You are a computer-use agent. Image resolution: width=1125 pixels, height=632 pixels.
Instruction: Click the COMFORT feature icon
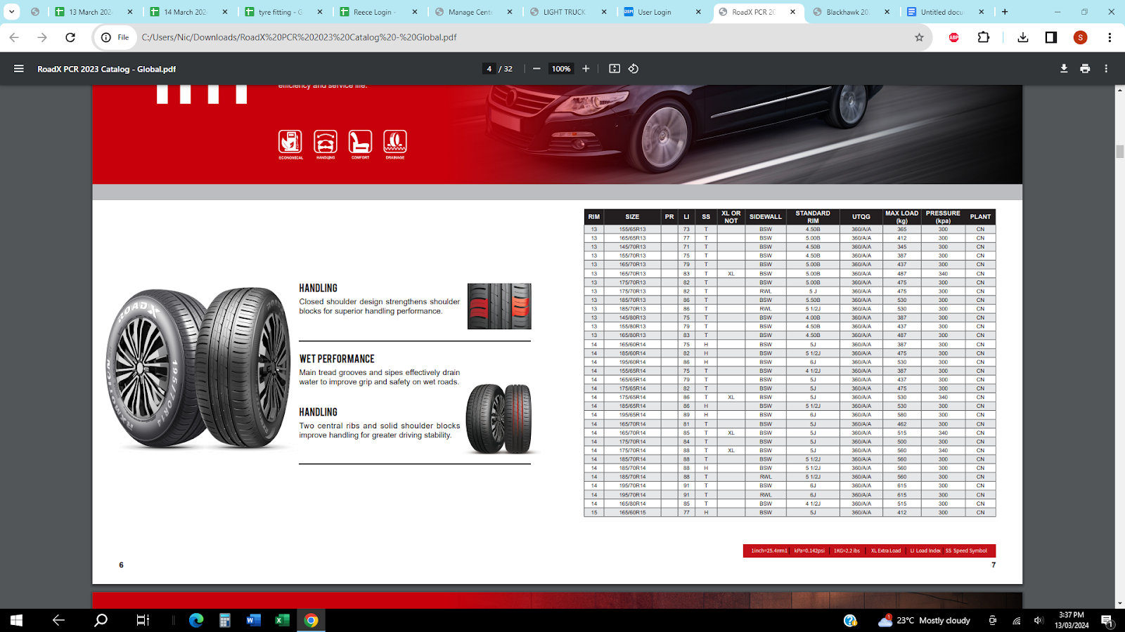[x=360, y=145]
